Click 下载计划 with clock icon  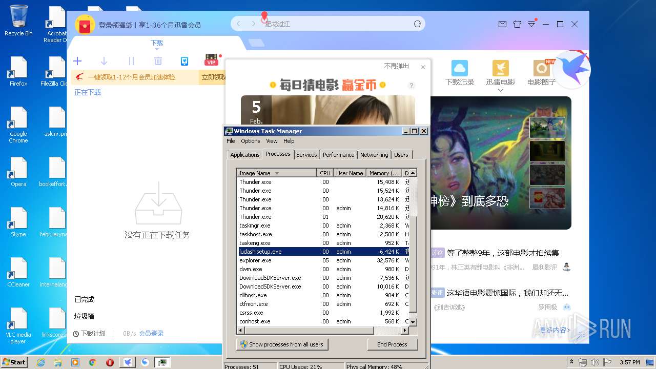[89, 334]
